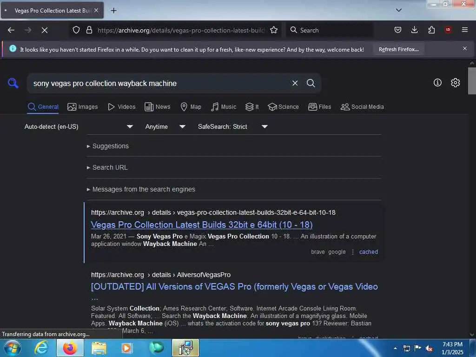Open the cached link of first result
The height and width of the screenshot is (357, 476).
[369, 252]
